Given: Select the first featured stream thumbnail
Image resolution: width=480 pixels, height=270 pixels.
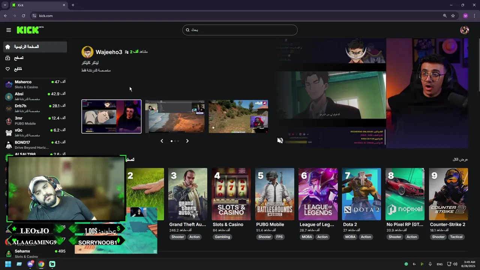Looking at the screenshot, I should click(x=111, y=116).
